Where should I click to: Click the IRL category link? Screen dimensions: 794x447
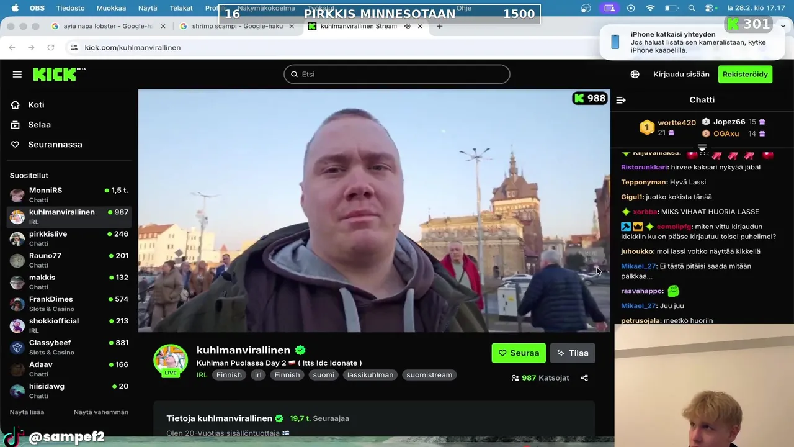[x=202, y=375]
